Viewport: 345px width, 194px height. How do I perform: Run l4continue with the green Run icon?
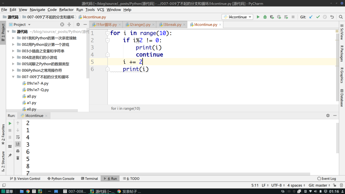[258, 17]
